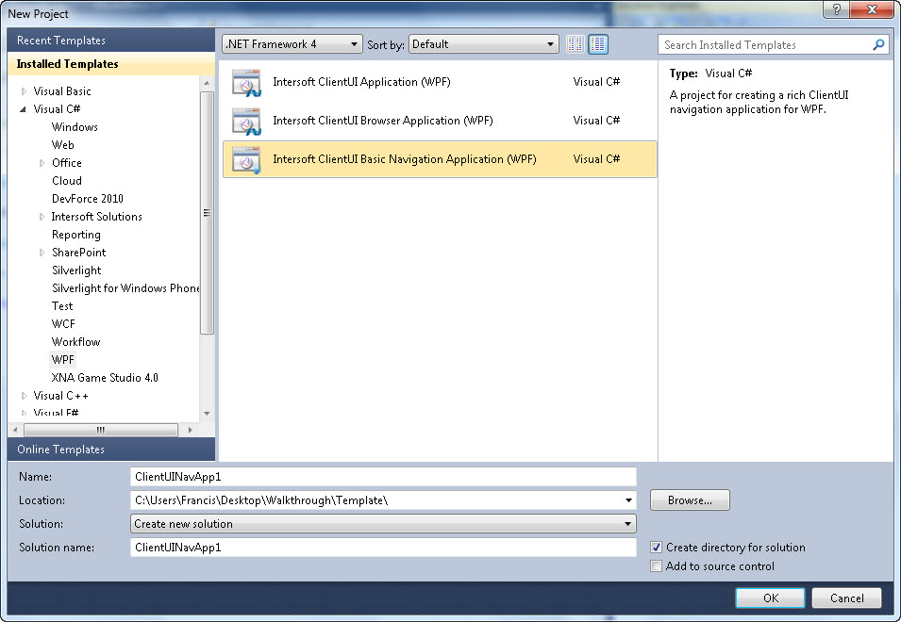Click the Basic Navigation Application template icon

246,159
